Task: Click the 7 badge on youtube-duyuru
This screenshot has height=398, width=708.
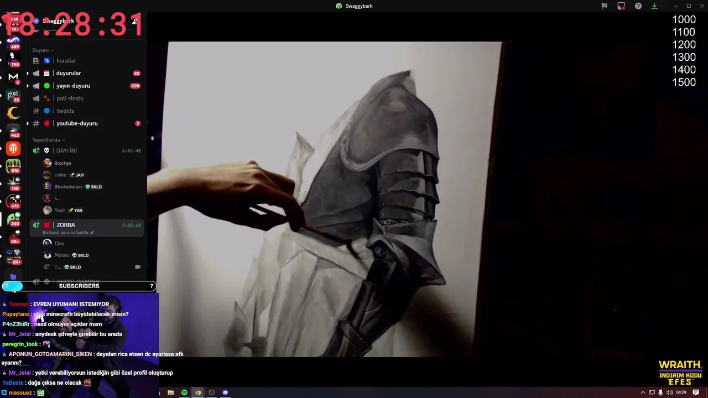Action: pyautogui.click(x=138, y=123)
